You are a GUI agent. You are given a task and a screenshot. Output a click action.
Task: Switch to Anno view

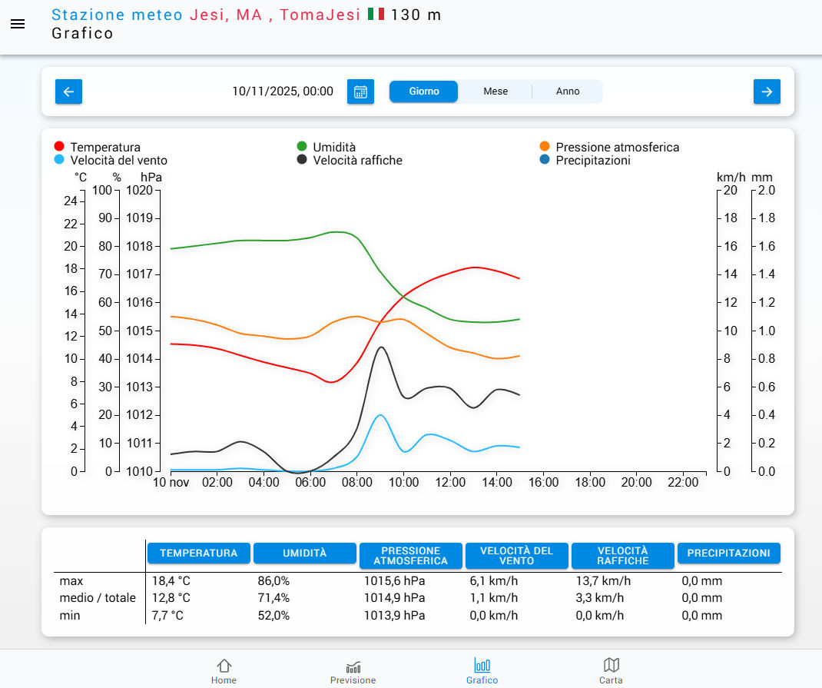568,91
